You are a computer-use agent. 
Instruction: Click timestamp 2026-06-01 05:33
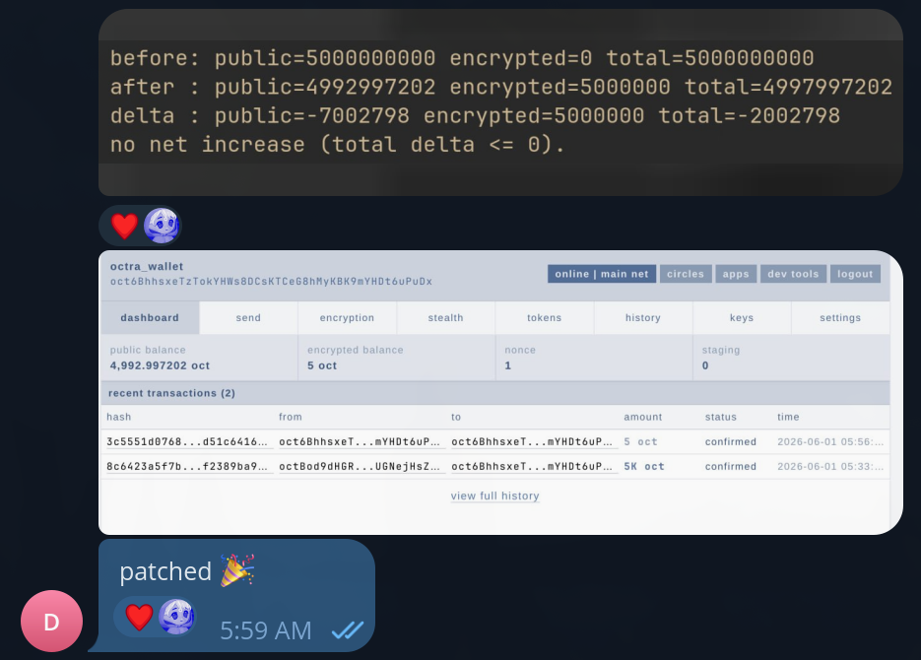[x=830, y=466]
